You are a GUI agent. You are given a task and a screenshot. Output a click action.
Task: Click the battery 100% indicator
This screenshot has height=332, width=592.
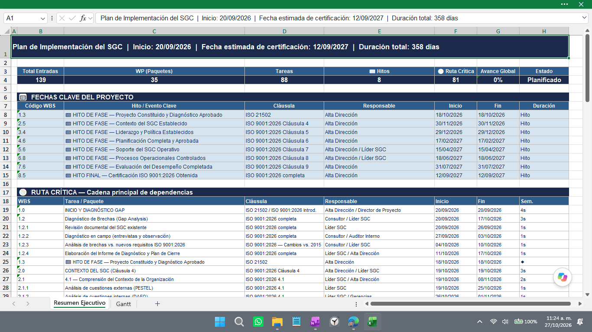525,322
